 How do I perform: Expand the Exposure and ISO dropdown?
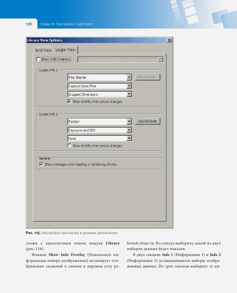point(129,130)
